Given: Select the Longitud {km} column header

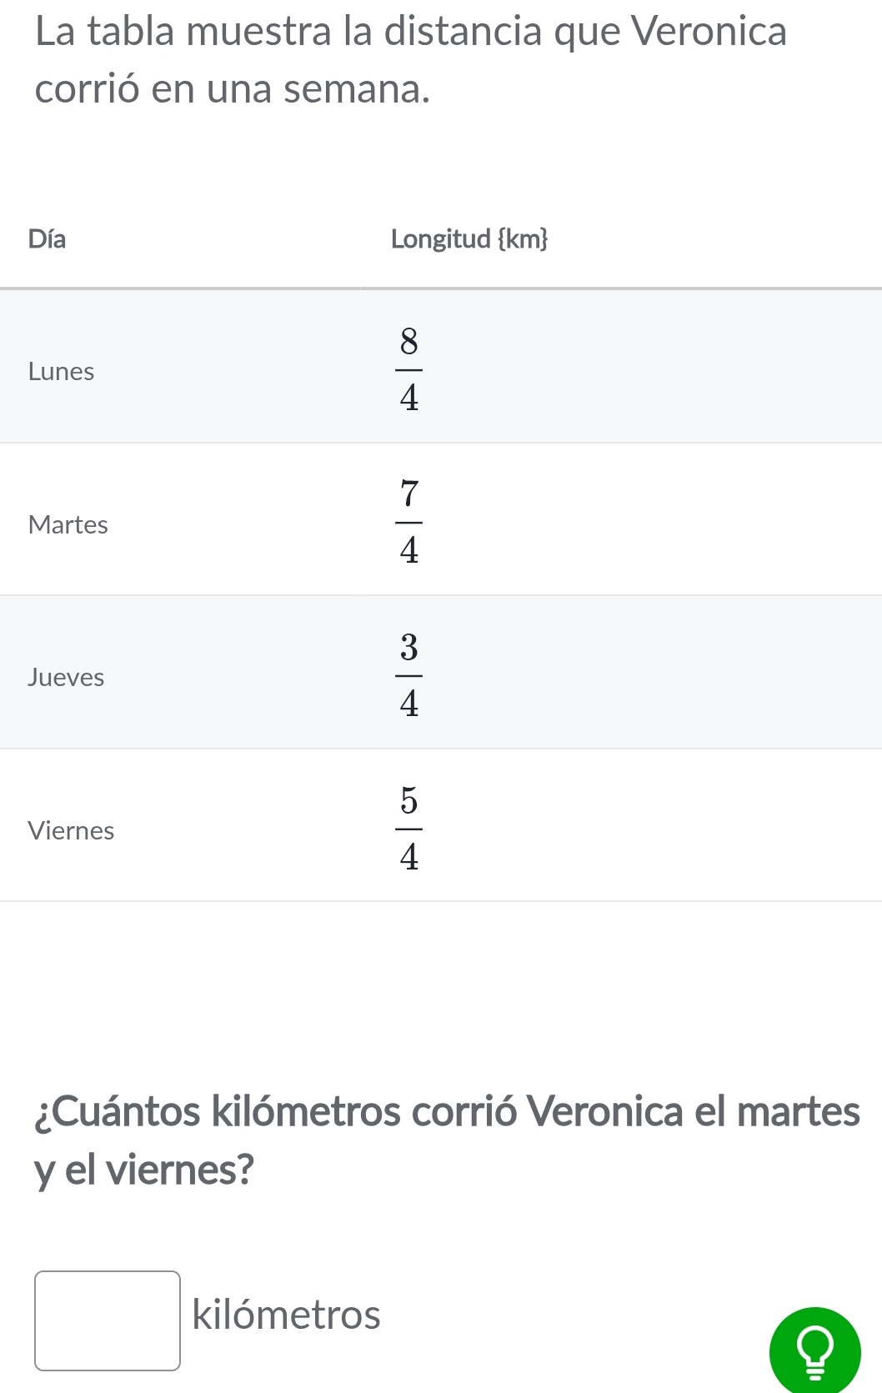Looking at the screenshot, I should [469, 239].
